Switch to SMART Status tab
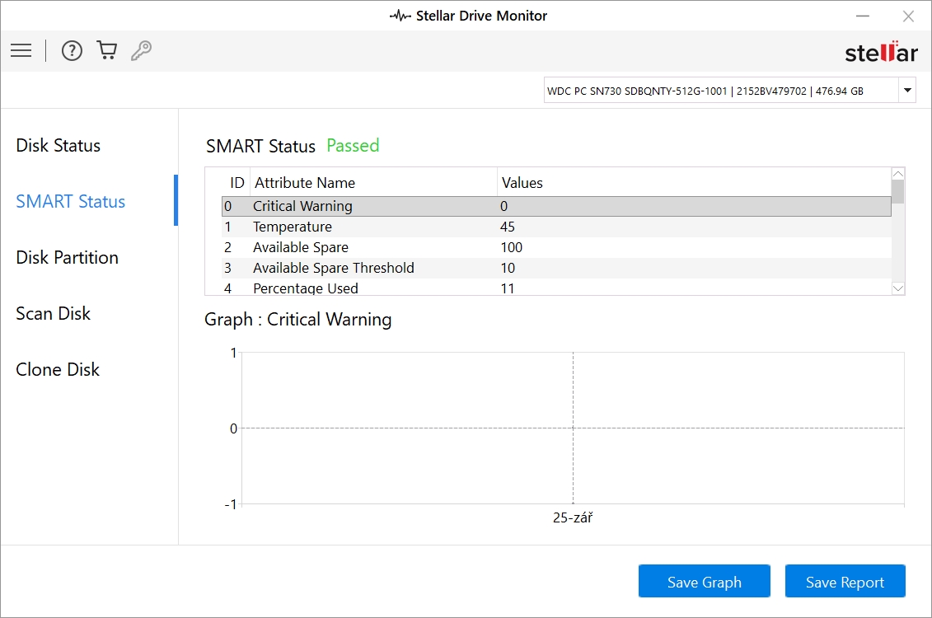Viewport: 932px width, 618px height. (x=71, y=202)
